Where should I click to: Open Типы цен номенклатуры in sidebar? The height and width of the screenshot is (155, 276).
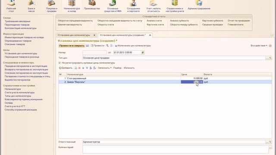pos(18,96)
